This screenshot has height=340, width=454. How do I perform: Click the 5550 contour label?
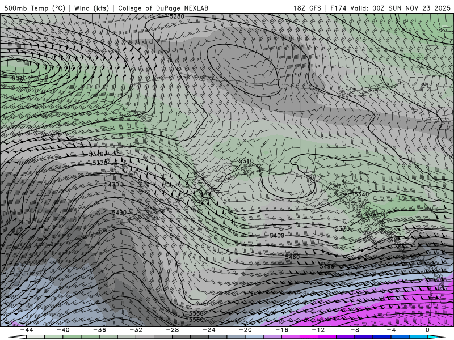196,313
